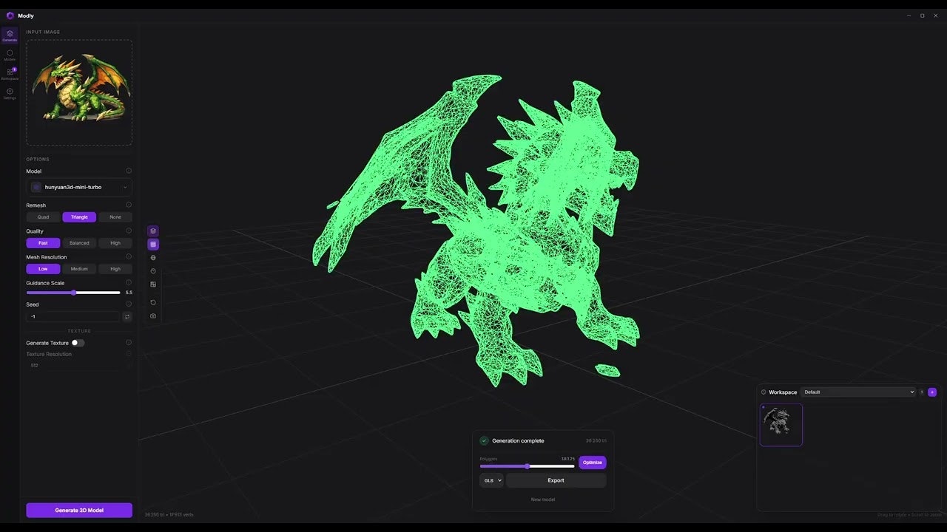Randomize the seed with the shuffle icon
Screen dimensions: 947x532
[x=127, y=316]
